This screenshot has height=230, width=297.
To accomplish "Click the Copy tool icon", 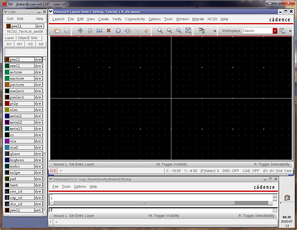I will (90, 31).
